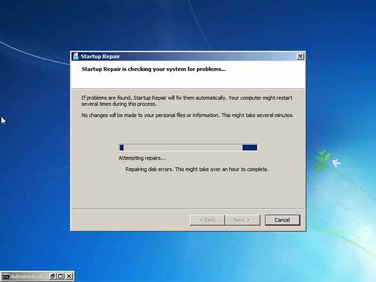Click the 'Attempting repairs...' status text
The width and height of the screenshot is (376, 282).
coord(142,158)
